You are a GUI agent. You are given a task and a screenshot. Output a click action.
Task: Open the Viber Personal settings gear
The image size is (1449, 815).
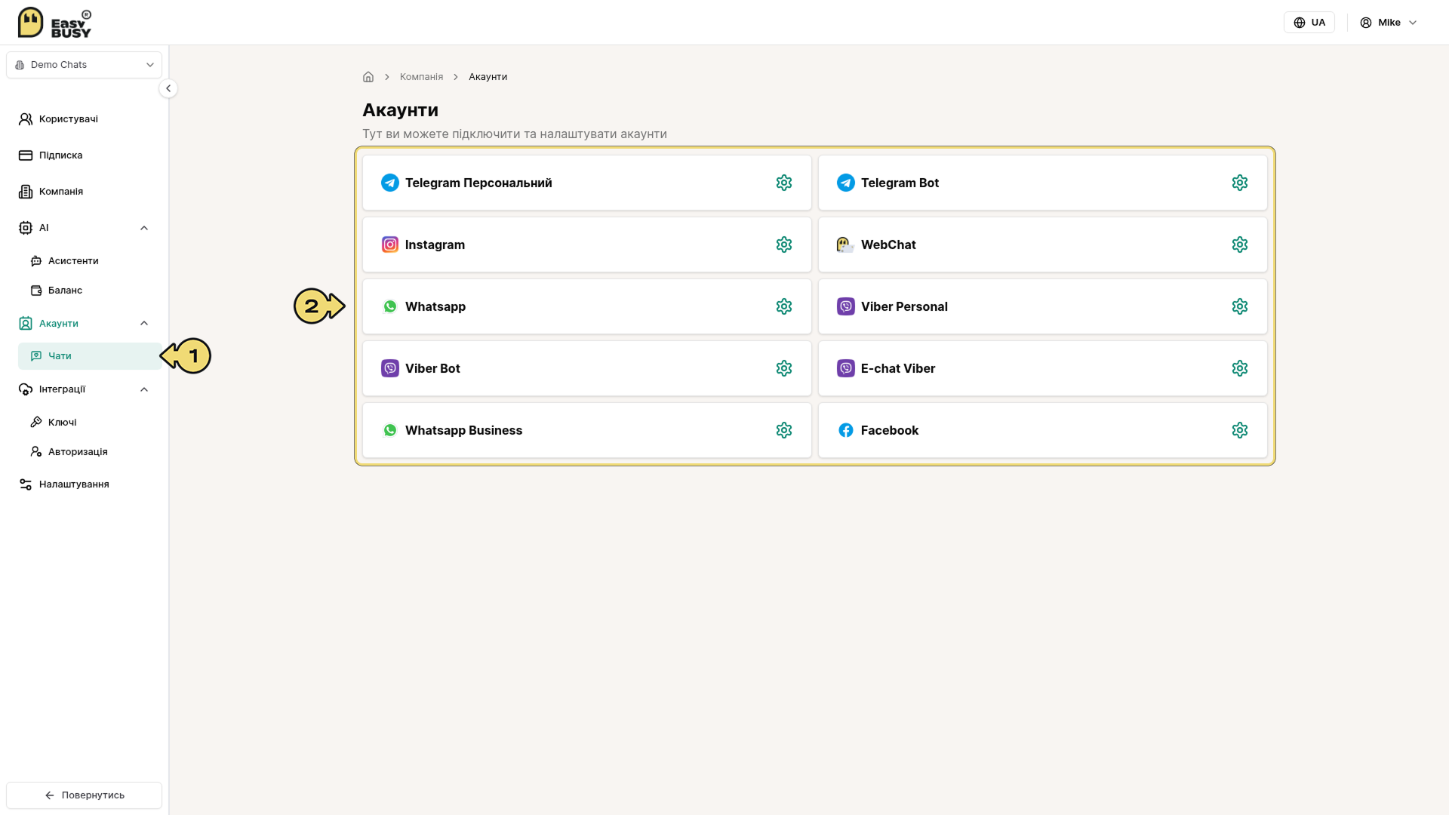[x=1240, y=306]
